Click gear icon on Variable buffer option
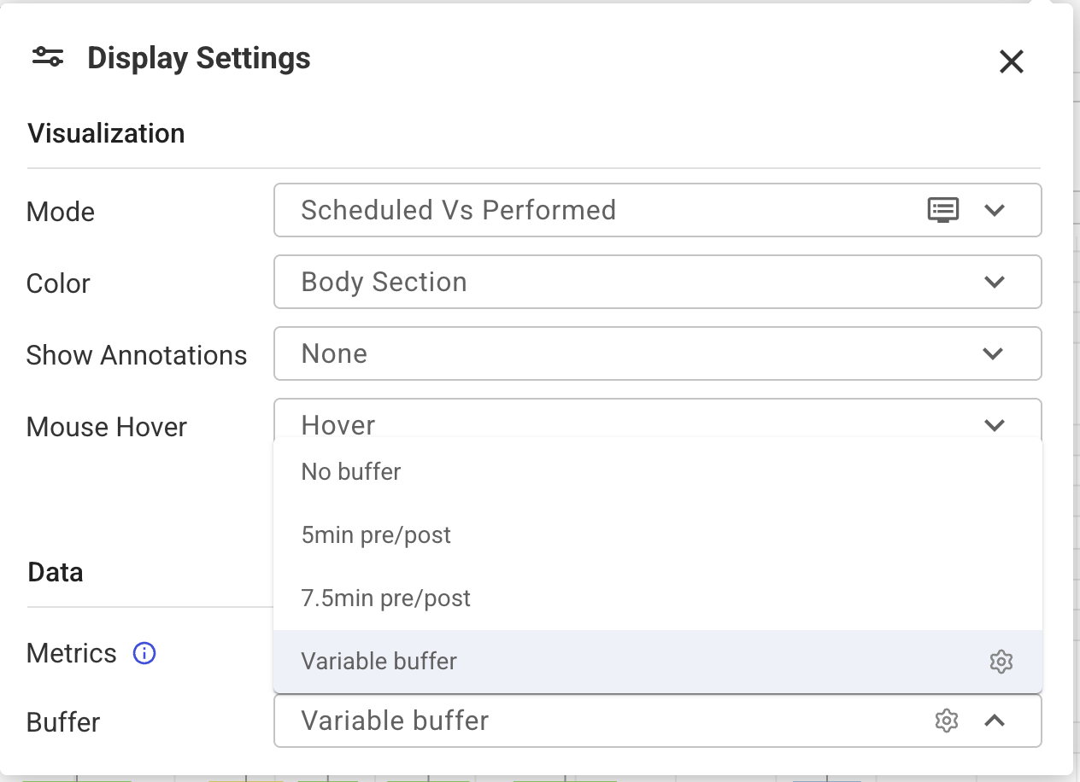Image resolution: width=1080 pixels, height=782 pixels. [1001, 662]
